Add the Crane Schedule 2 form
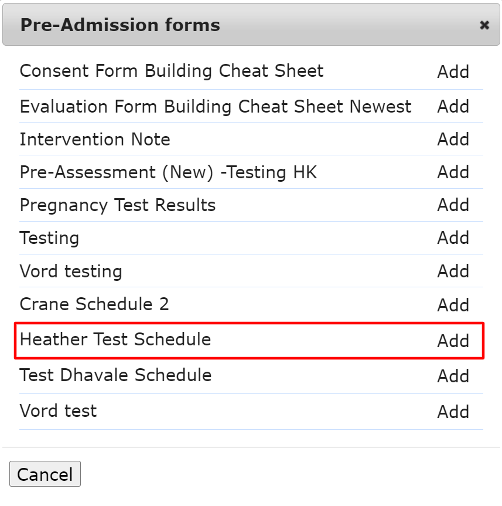The image size is (502, 506). click(453, 304)
